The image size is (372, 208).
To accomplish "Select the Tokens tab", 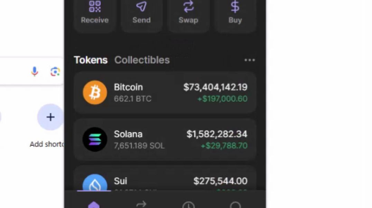I will tap(91, 60).
